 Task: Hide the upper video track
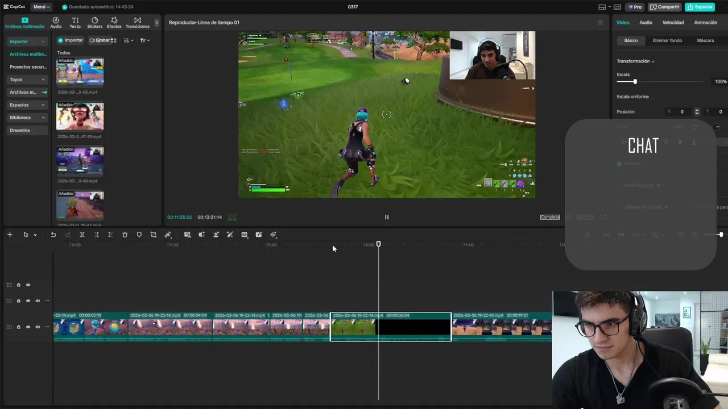click(28, 301)
